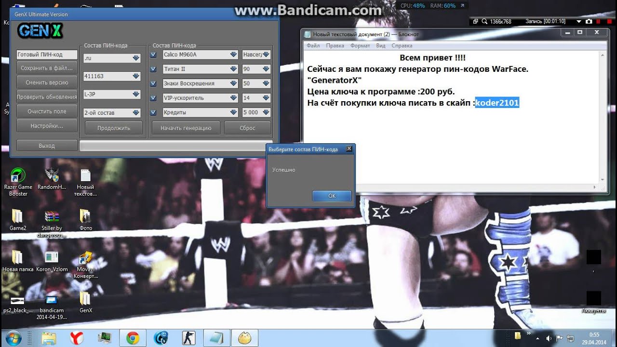Open the GenX folder on desktop
This screenshot has width=617, height=347.
point(85,303)
